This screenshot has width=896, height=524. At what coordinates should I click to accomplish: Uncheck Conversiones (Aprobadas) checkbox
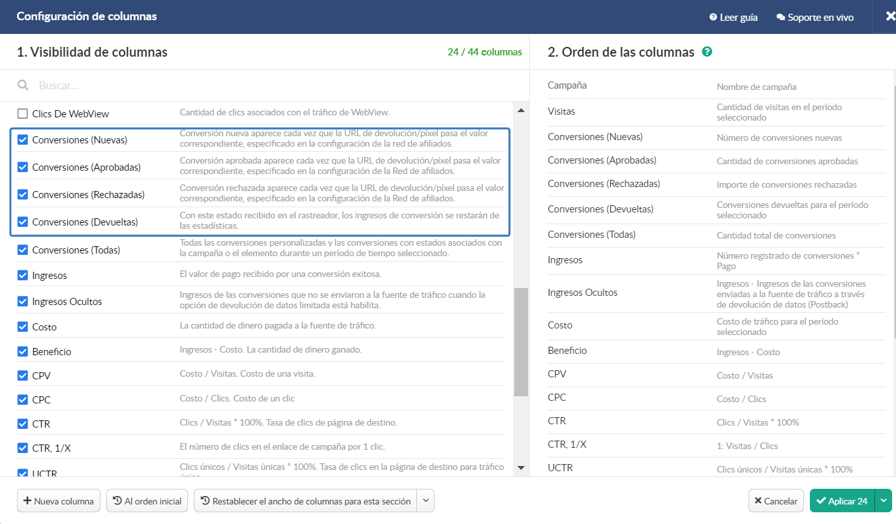(23, 167)
